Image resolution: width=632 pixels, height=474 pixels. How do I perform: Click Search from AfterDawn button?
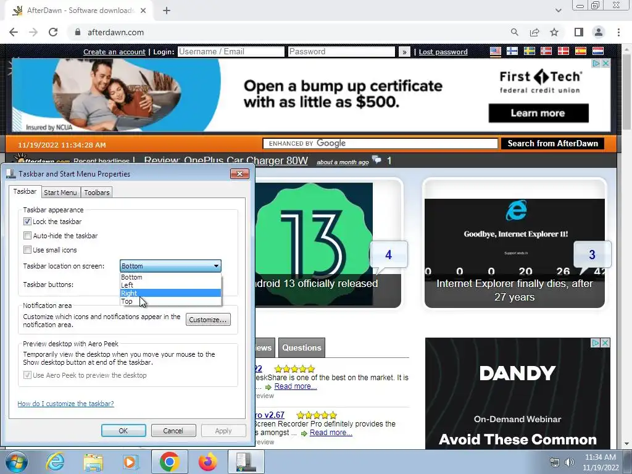(552, 143)
